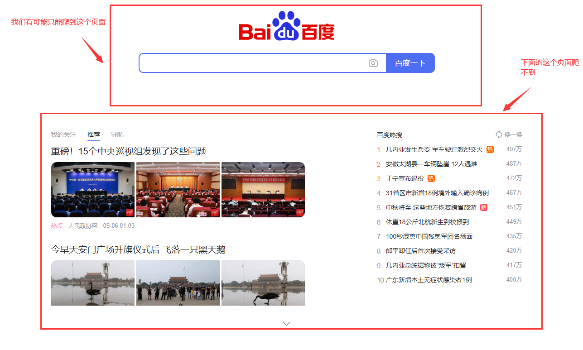
Task: Click 新 badge next to 中秋将至
Action: [x=484, y=207]
